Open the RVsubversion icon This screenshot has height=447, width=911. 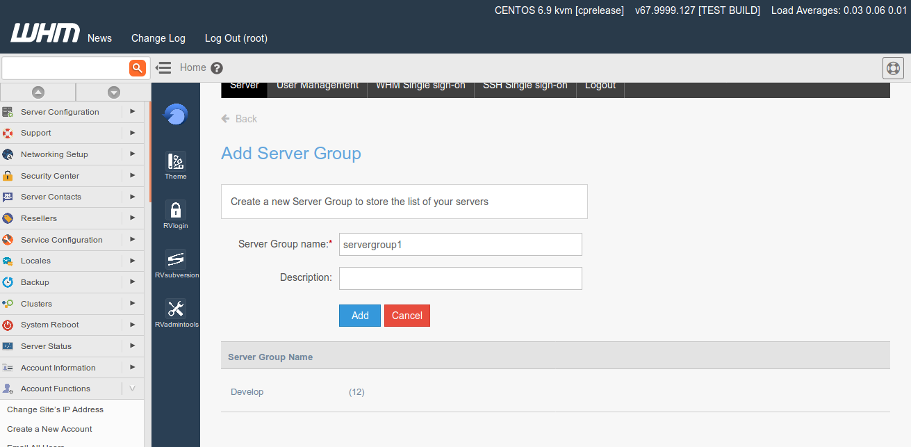pyautogui.click(x=176, y=263)
